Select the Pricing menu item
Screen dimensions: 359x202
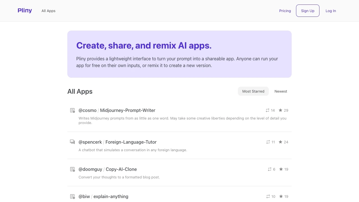click(x=285, y=11)
